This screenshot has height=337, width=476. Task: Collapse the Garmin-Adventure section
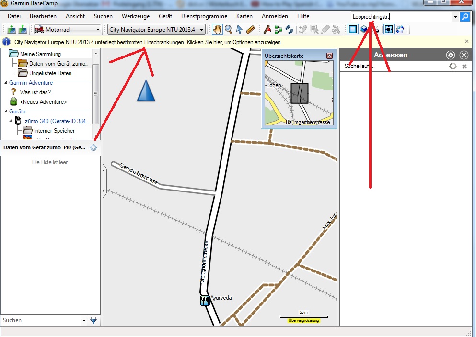(x=6, y=83)
